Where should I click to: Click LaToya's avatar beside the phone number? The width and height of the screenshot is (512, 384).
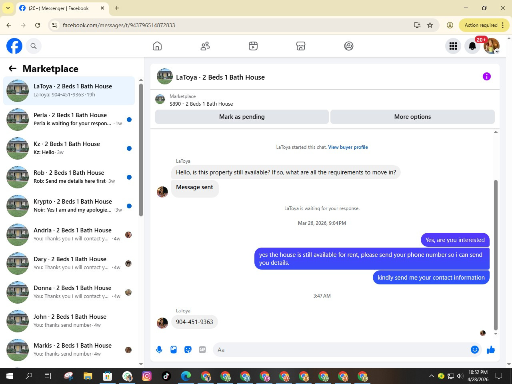click(x=162, y=323)
